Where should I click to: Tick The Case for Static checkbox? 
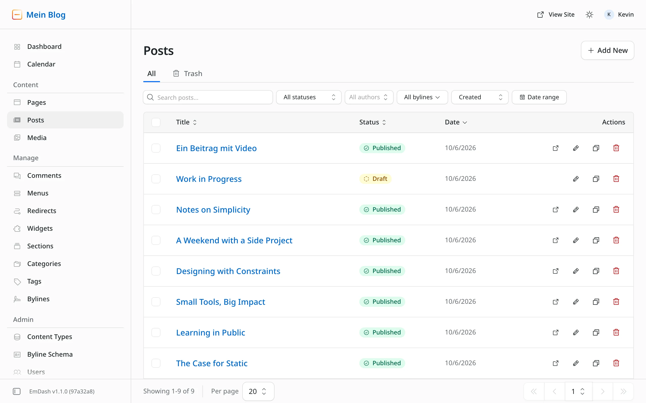[156, 363]
